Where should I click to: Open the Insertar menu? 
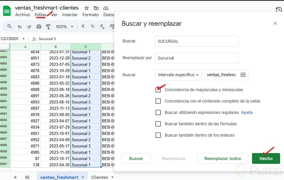coord(70,15)
